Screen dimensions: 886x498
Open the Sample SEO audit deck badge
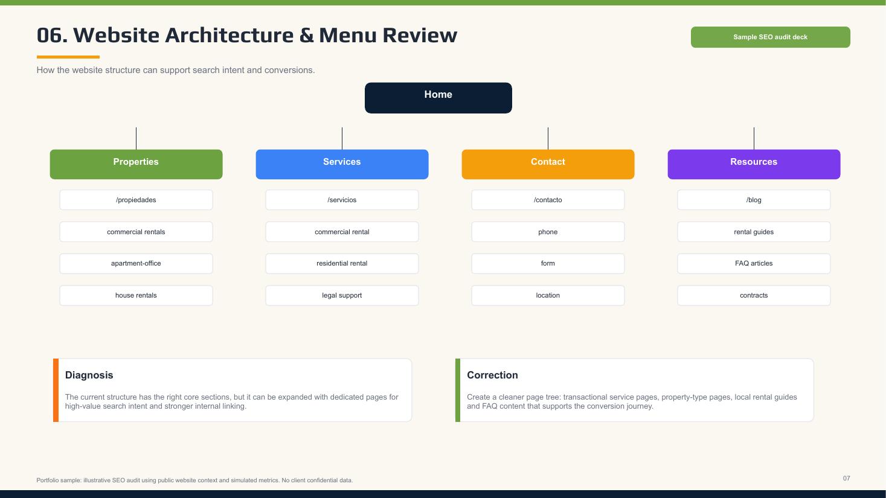click(770, 37)
